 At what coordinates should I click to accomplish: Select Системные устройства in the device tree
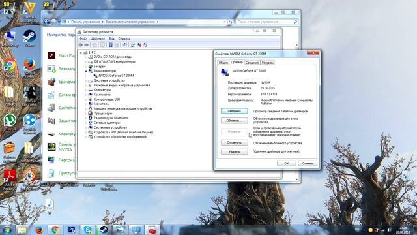coord(110,128)
